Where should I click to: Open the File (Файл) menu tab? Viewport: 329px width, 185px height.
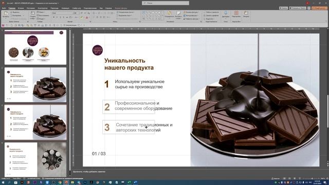pos(4,8)
